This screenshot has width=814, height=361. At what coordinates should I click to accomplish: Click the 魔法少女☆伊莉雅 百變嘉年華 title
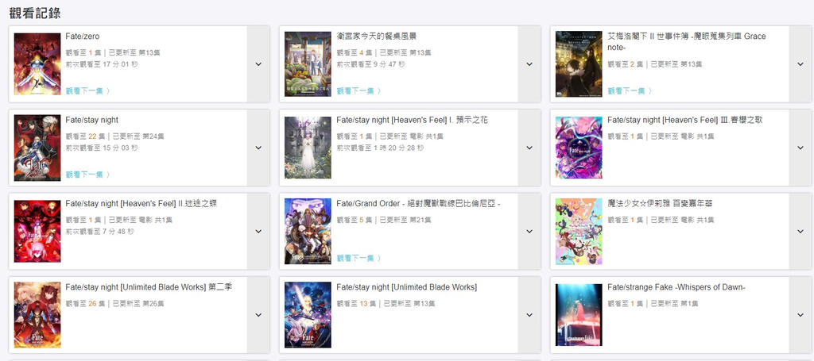click(660, 204)
